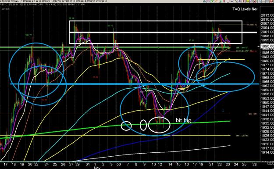Screen dimensions: 274x169
Task: Click the T=Q Levels Nov chart title
Action: click(245, 9)
